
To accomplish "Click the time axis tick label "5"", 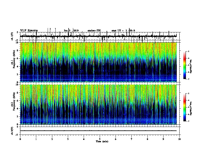I will pyautogui.click(x=100, y=139).
